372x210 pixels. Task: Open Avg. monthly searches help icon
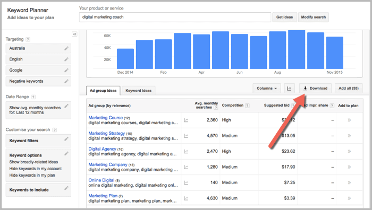[216, 108]
